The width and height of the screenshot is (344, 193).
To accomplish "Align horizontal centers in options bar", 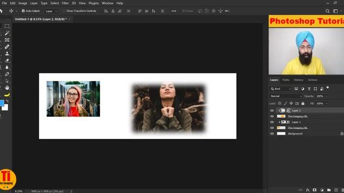I will [113, 11].
